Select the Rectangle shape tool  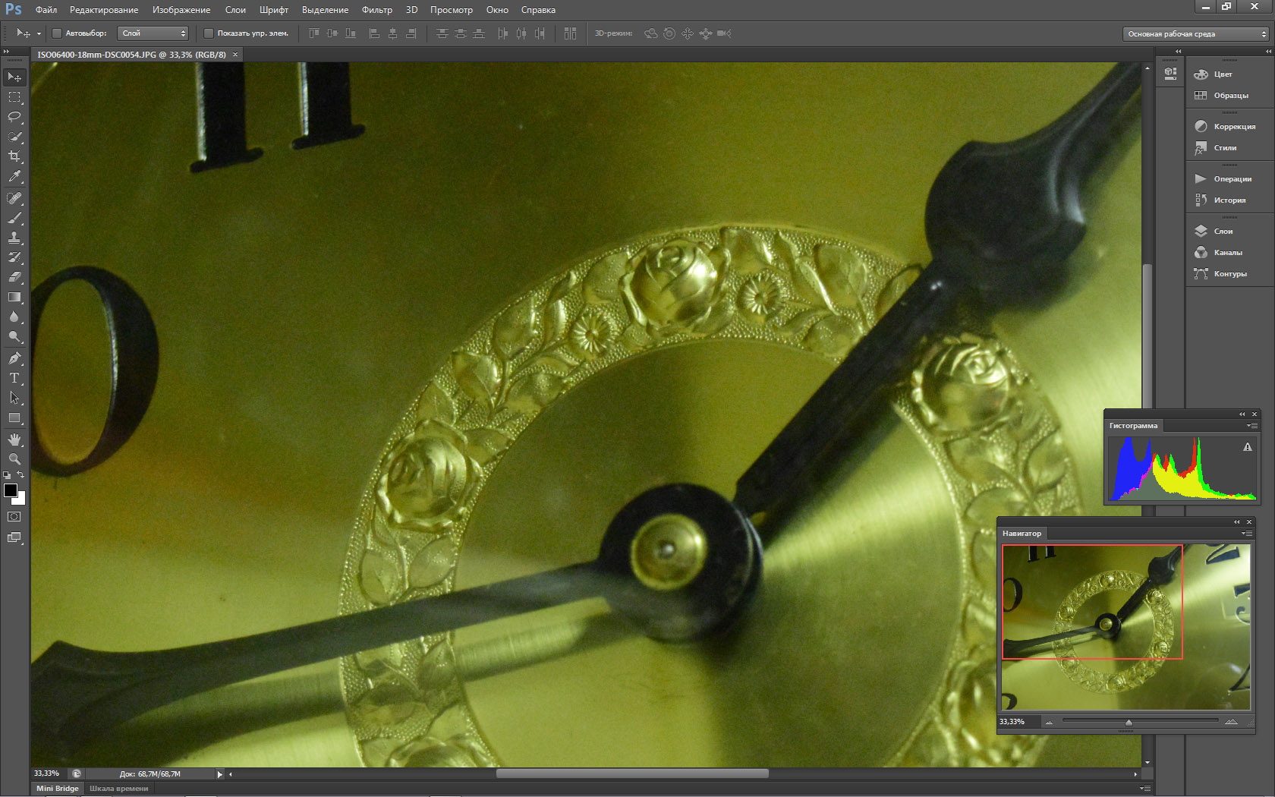coord(14,417)
